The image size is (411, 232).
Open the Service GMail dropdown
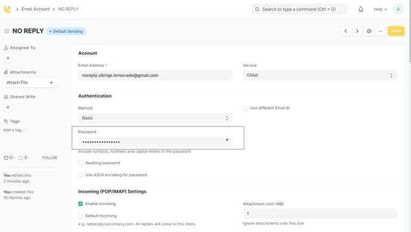click(320, 75)
